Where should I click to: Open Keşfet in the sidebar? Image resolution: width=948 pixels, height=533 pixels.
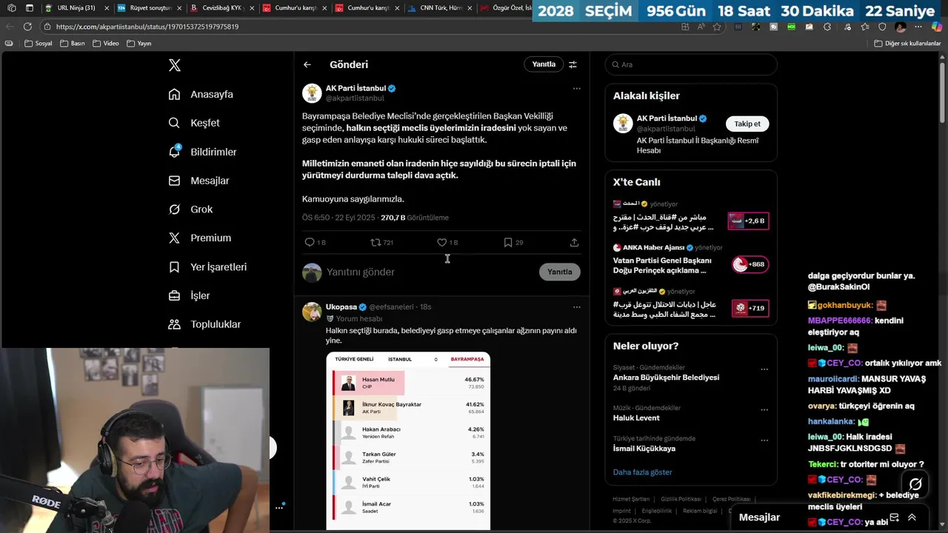[x=194, y=123]
